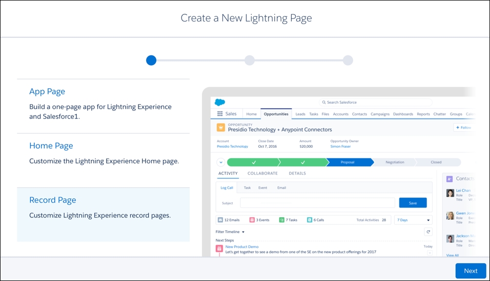The height and width of the screenshot is (281, 490).
Task: Select the Log Call subtab
Action: (x=227, y=188)
